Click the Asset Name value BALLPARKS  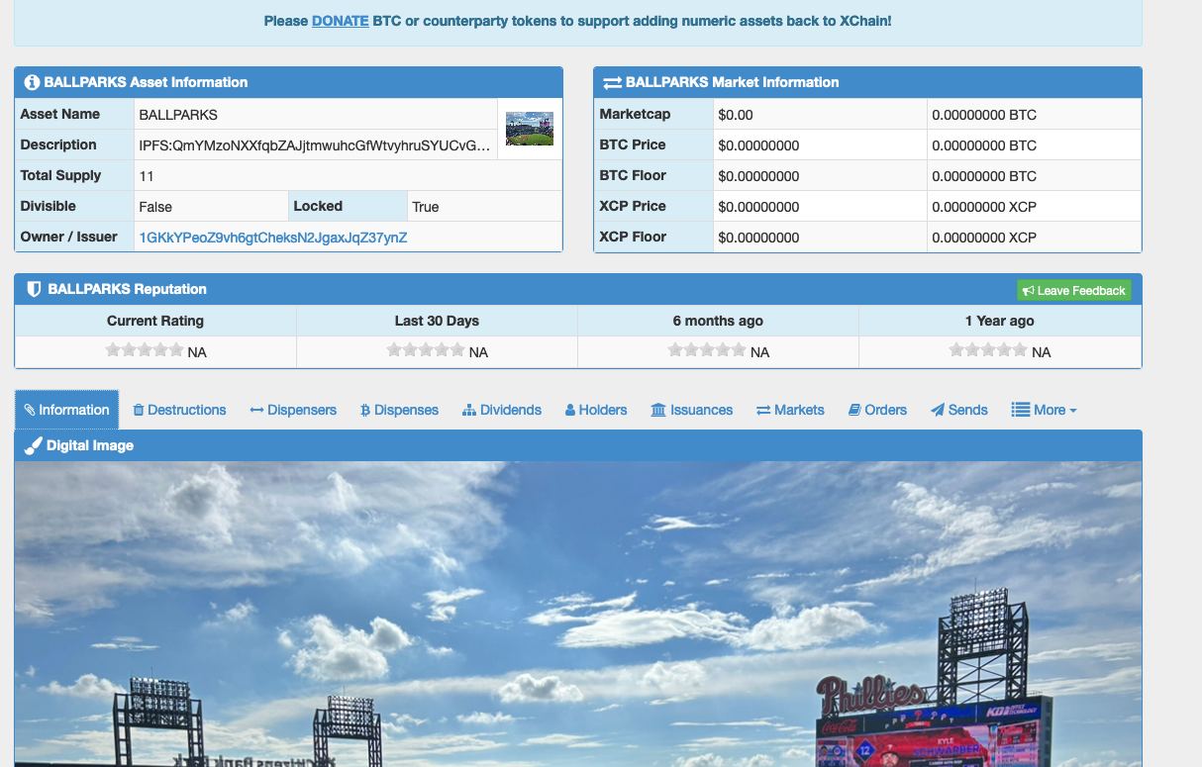tap(178, 115)
